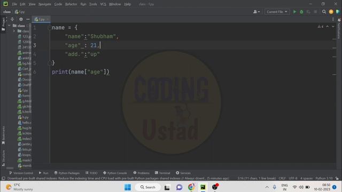Click f.py in the breadcrumb navigation bar

(20, 12)
